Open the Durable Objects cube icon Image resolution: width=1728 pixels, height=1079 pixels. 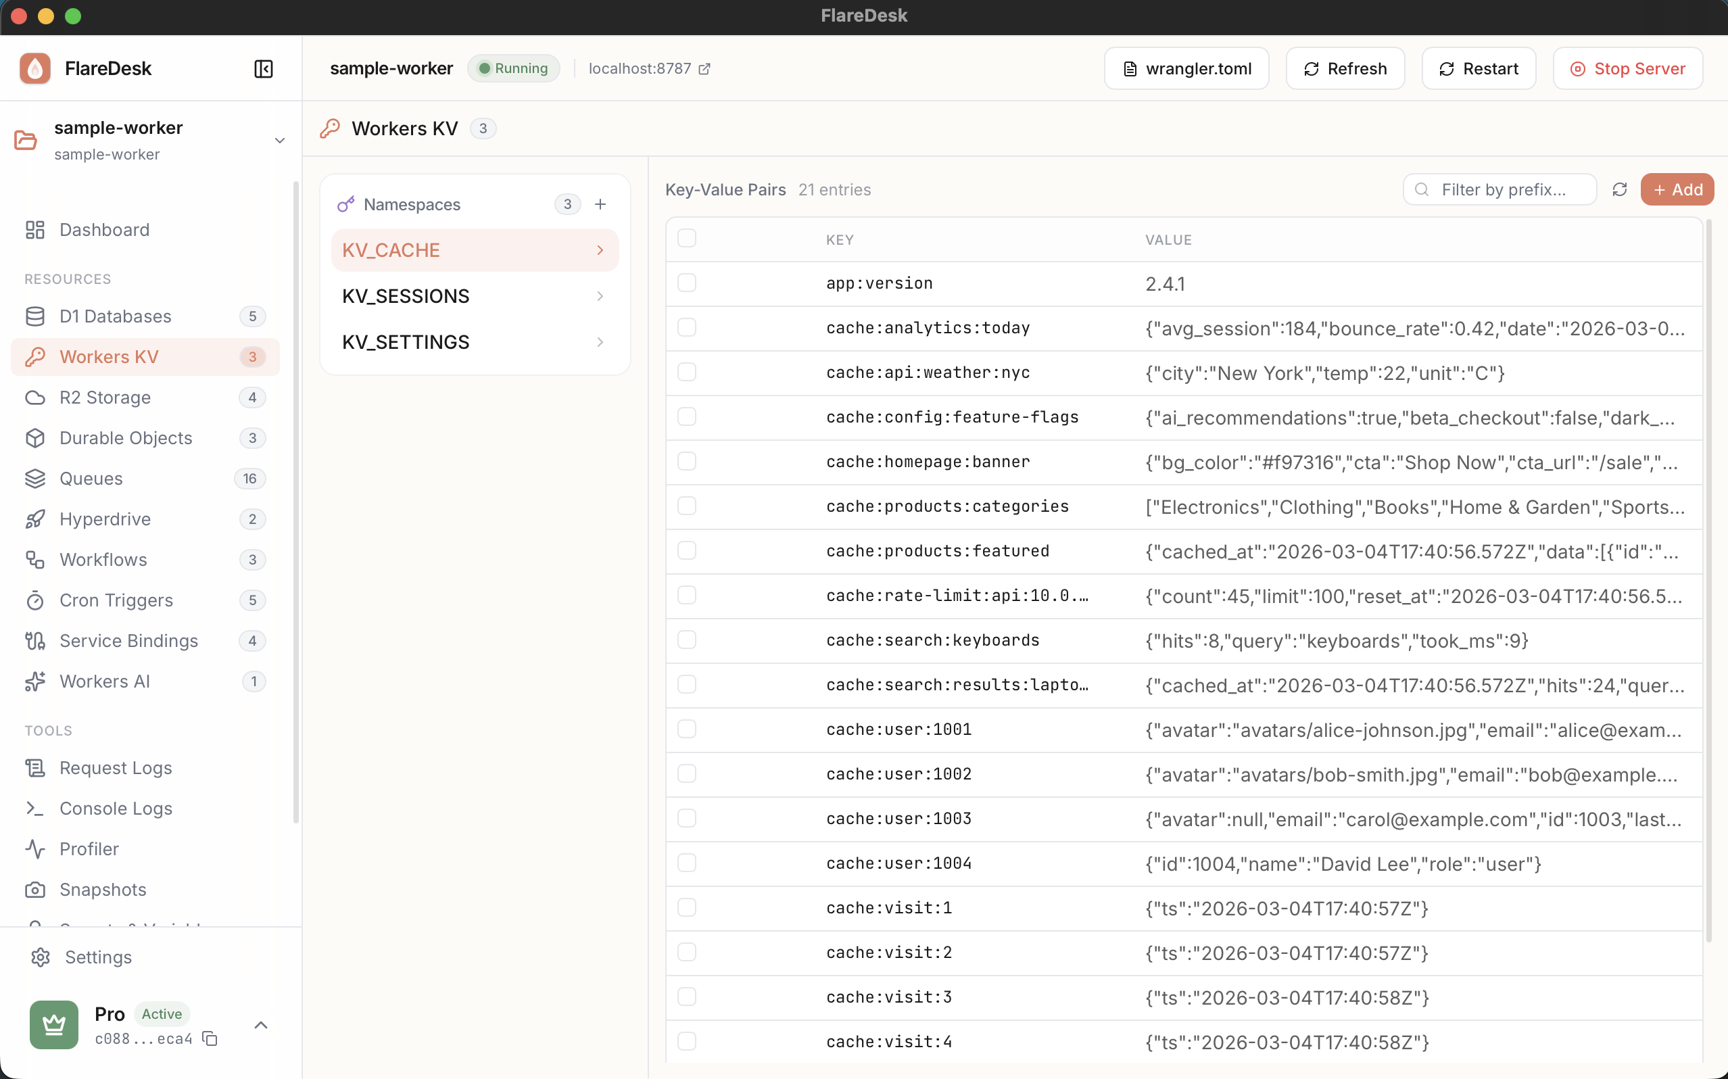35,437
